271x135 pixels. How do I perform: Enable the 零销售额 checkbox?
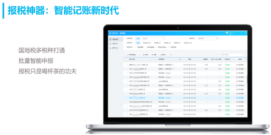tap(136, 47)
